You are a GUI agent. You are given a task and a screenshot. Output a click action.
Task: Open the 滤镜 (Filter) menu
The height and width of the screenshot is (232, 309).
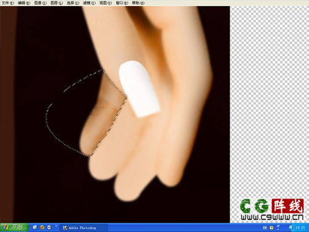89,3
